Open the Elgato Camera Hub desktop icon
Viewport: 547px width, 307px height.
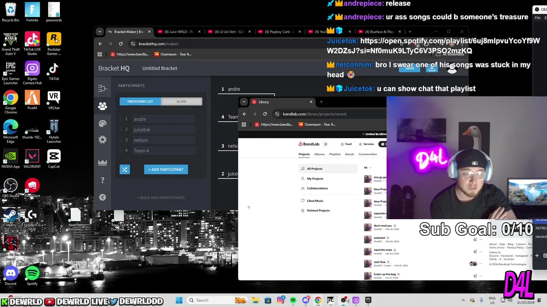pyautogui.click(x=32, y=73)
